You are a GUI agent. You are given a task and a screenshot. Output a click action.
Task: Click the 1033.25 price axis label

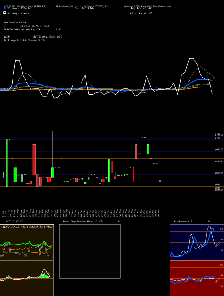click(219, 173)
